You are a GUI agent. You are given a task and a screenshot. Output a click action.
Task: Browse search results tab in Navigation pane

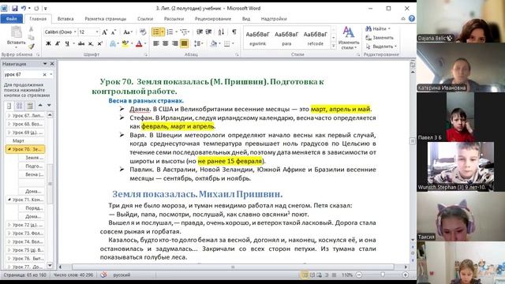(x=30, y=105)
